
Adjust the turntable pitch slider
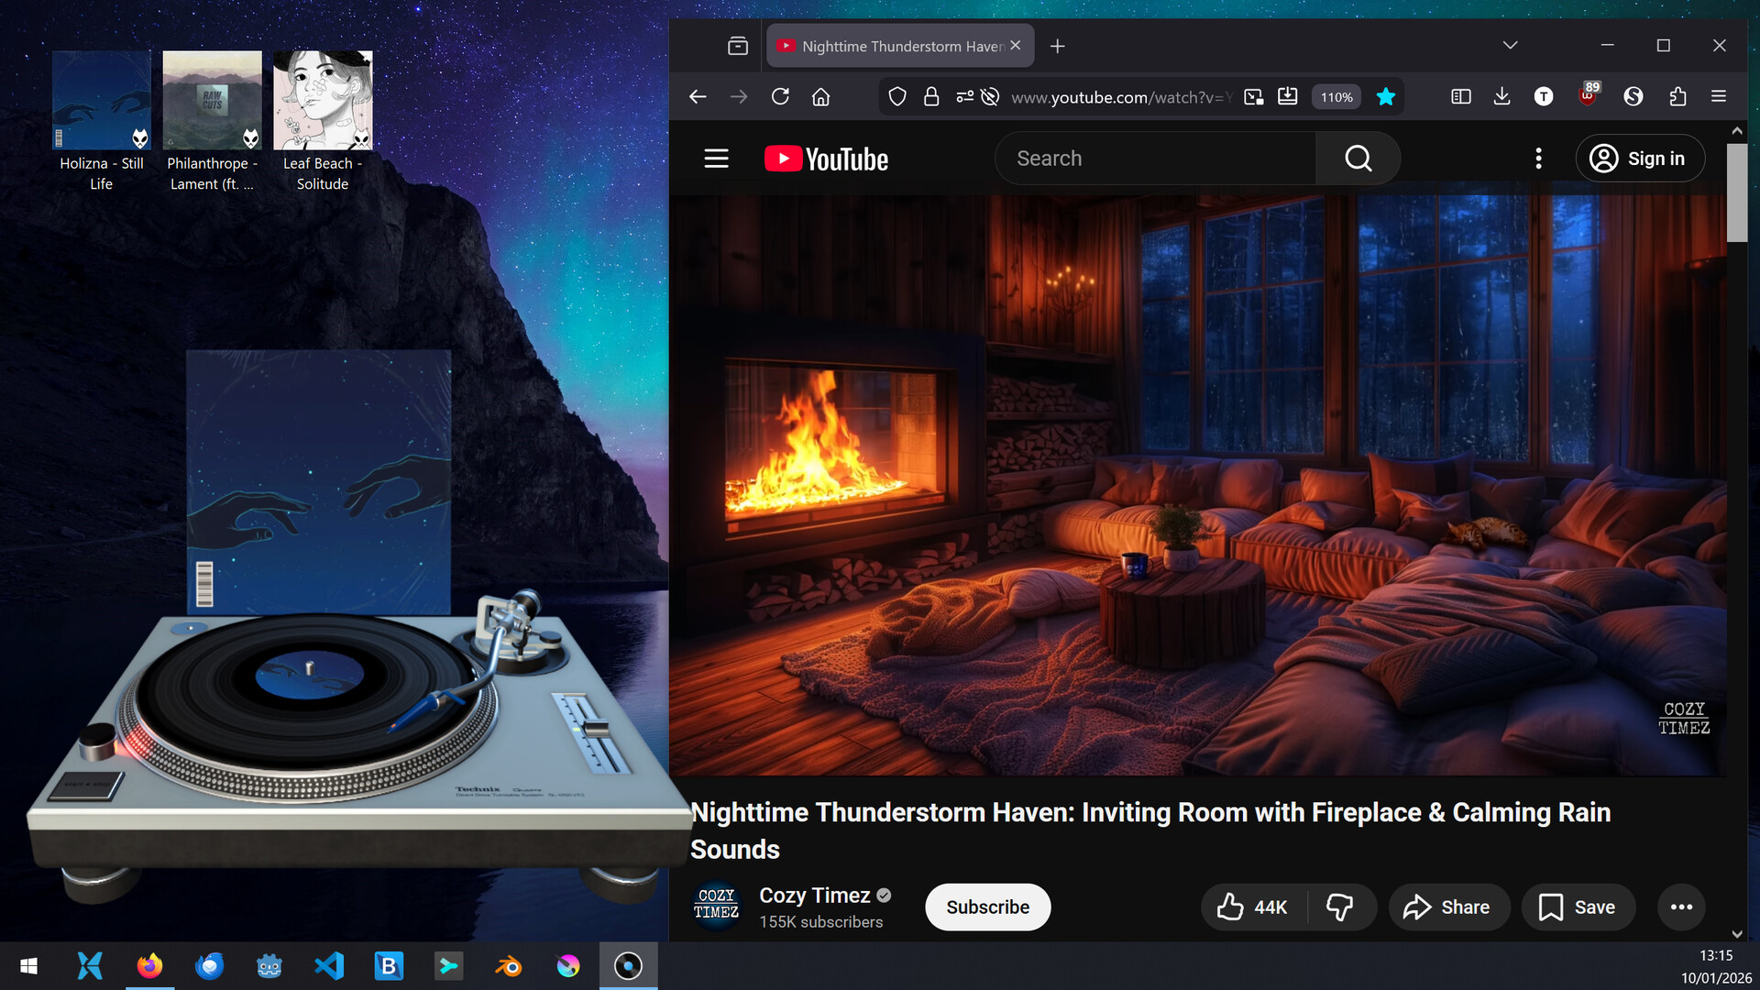[596, 727]
